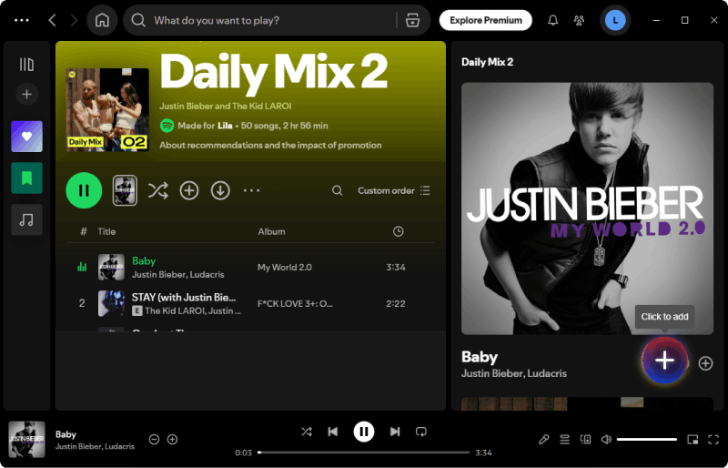Expand Your Library sidebar
The height and width of the screenshot is (468, 728).
[27, 64]
